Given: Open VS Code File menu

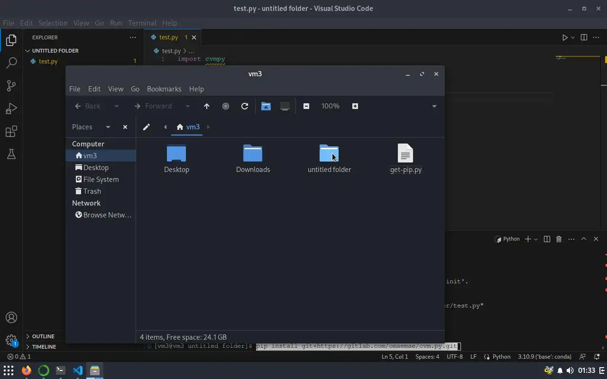Looking at the screenshot, I should pyautogui.click(x=9, y=23).
